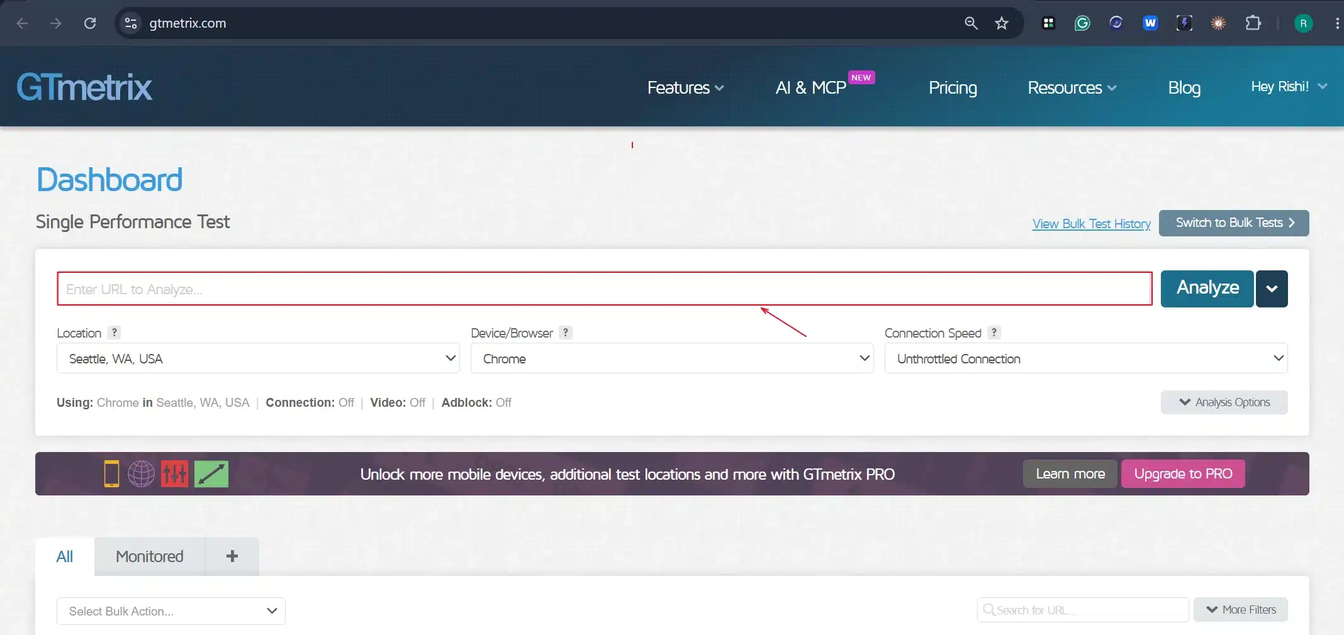Open site info icon in address bar
The height and width of the screenshot is (635, 1344).
point(131,23)
